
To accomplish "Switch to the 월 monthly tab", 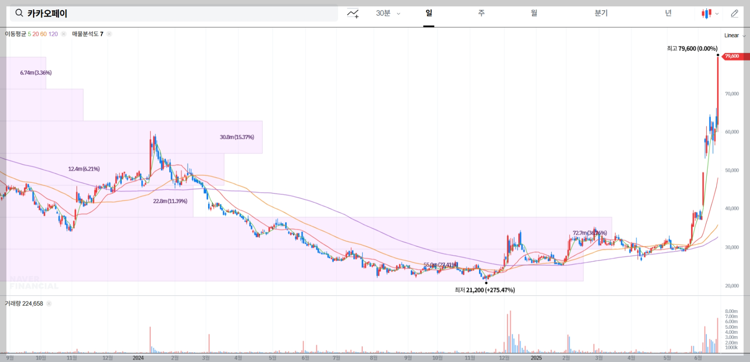I will coord(534,13).
